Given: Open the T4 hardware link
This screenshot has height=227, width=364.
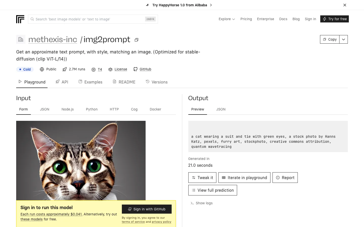Looking at the screenshot, I should 100,69.
